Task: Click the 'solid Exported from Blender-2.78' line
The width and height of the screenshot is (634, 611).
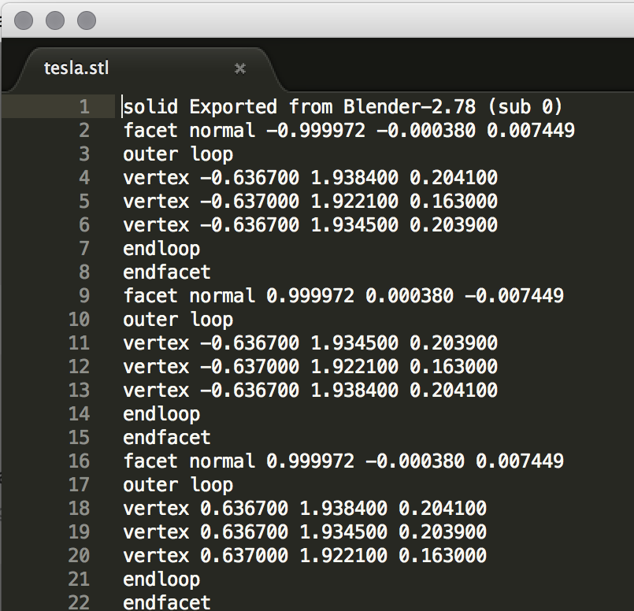Action: tap(343, 106)
